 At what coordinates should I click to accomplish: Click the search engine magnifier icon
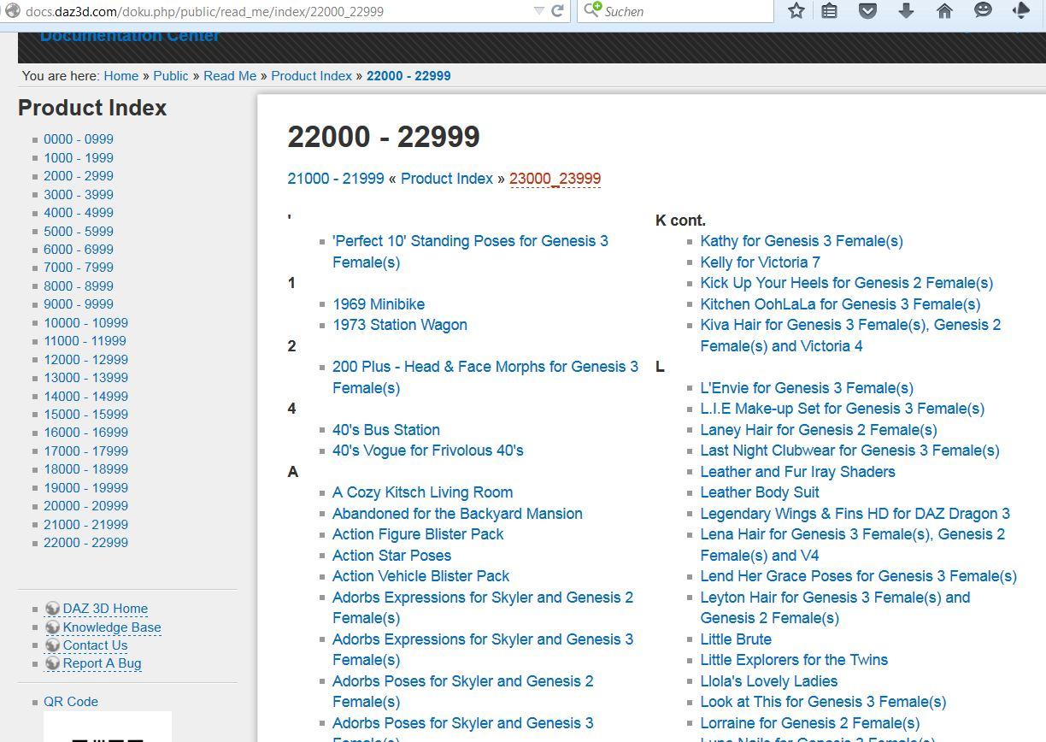pyautogui.click(x=591, y=11)
